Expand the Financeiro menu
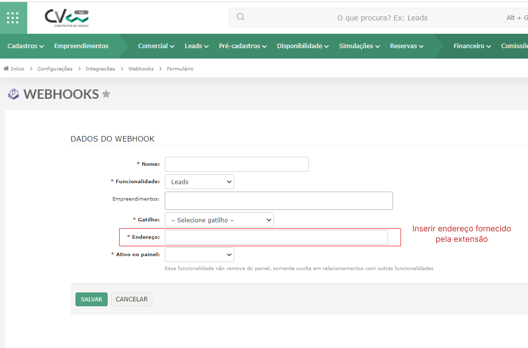This screenshot has width=528, height=348. coord(472,46)
